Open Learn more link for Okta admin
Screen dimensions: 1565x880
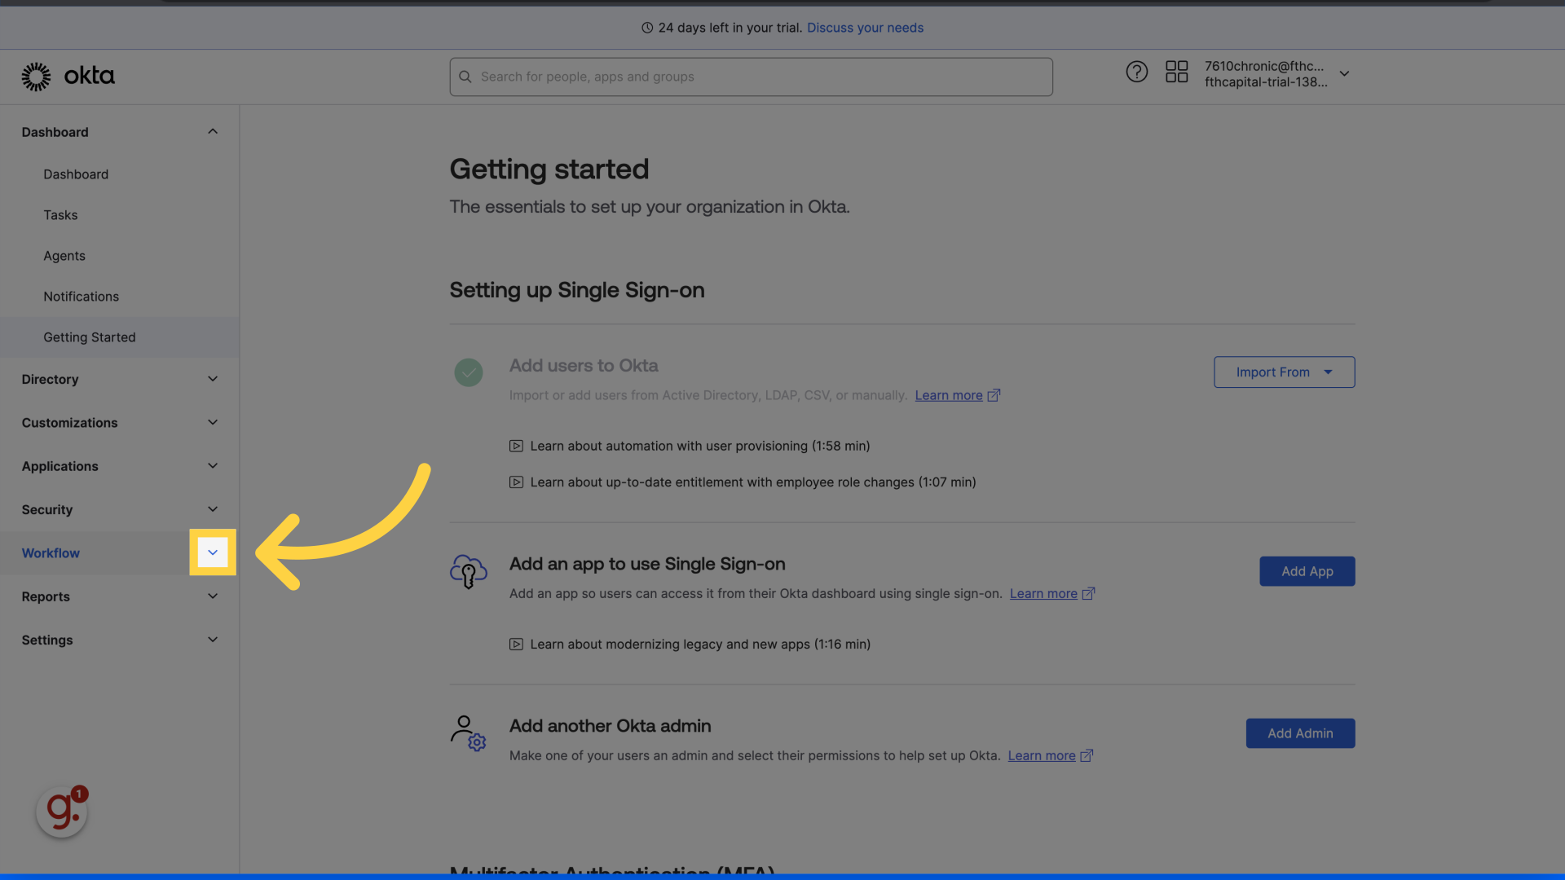[1042, 756]
